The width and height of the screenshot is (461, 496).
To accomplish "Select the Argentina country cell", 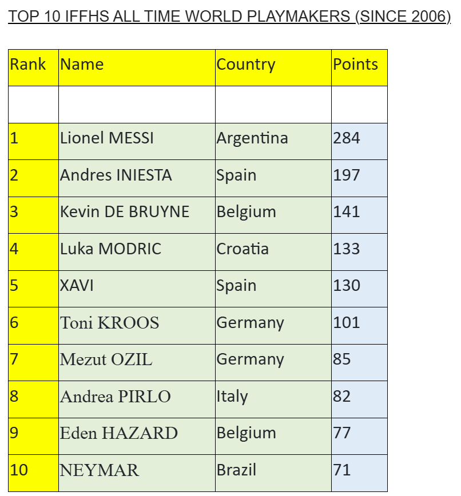I will tap(273, 141).
